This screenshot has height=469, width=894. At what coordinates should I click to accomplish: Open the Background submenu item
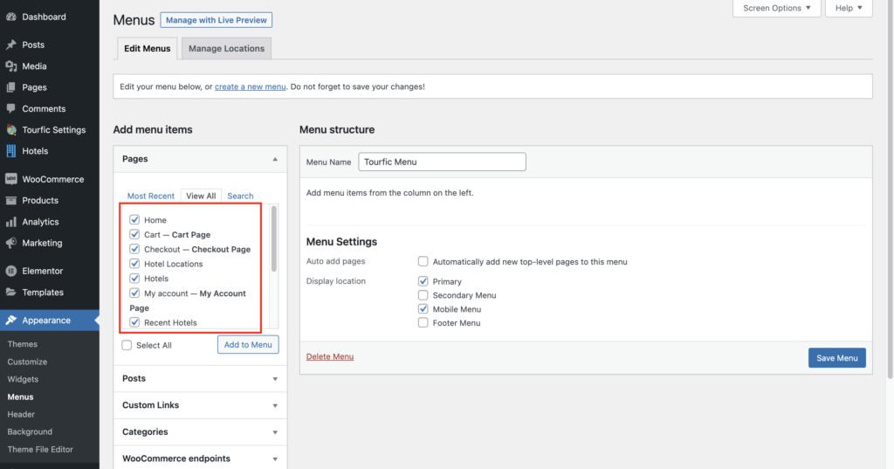(x=30, y=432)
